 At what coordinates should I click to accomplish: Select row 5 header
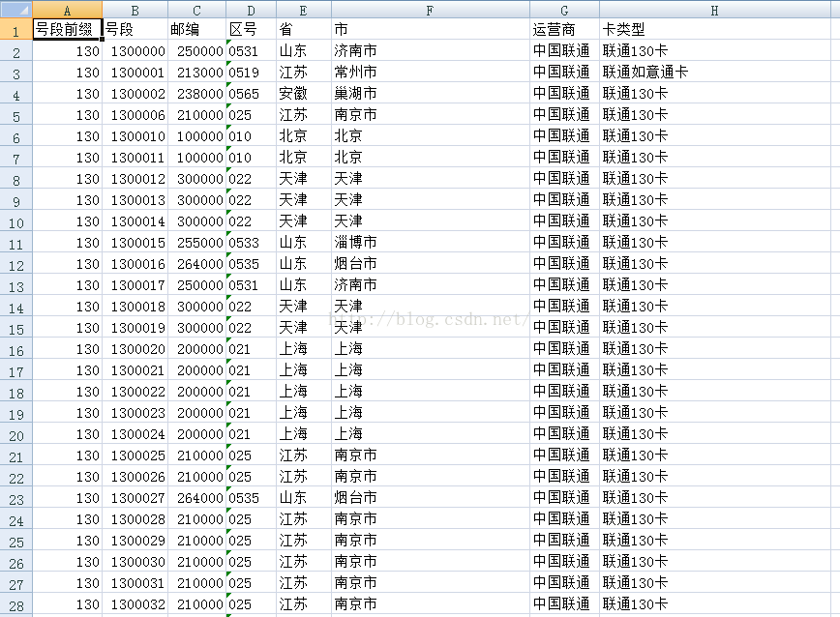point(16,114)
